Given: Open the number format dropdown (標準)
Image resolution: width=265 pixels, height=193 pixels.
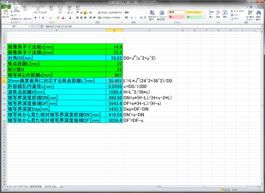Looking at the screenshot, I should pos(145,13).
